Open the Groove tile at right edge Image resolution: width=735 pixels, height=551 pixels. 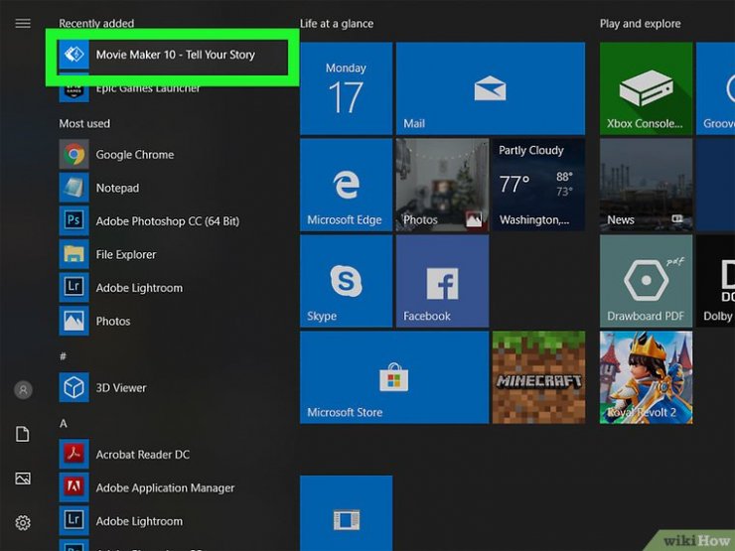click(x=716, y=88)
